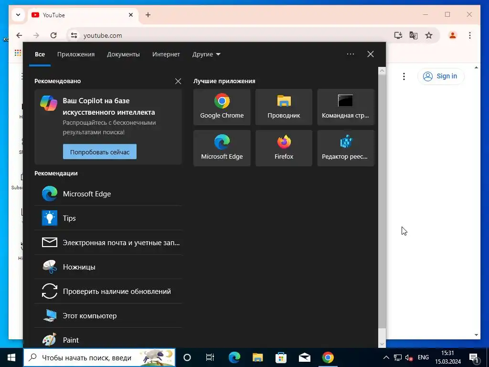
Task: Open Google Chrome tile in top apps
Action: 222,107
